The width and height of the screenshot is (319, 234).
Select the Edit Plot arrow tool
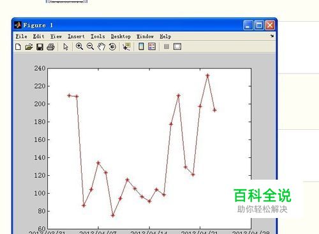point(66,47)
